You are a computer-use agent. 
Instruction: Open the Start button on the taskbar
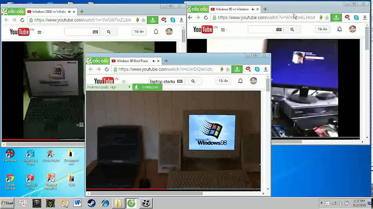tap(7, 203)
